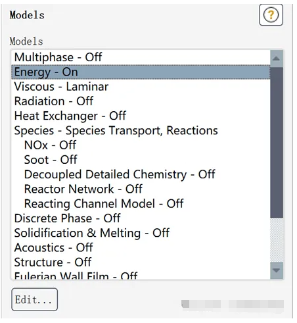Click the list scroll up arrow
Image resolution: width=297 pixels, height=323 pixels.
click(x=277, y=59)
